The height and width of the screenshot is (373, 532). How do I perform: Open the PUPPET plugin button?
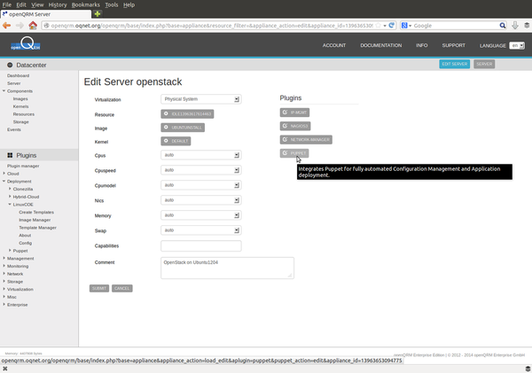point(294,153)
